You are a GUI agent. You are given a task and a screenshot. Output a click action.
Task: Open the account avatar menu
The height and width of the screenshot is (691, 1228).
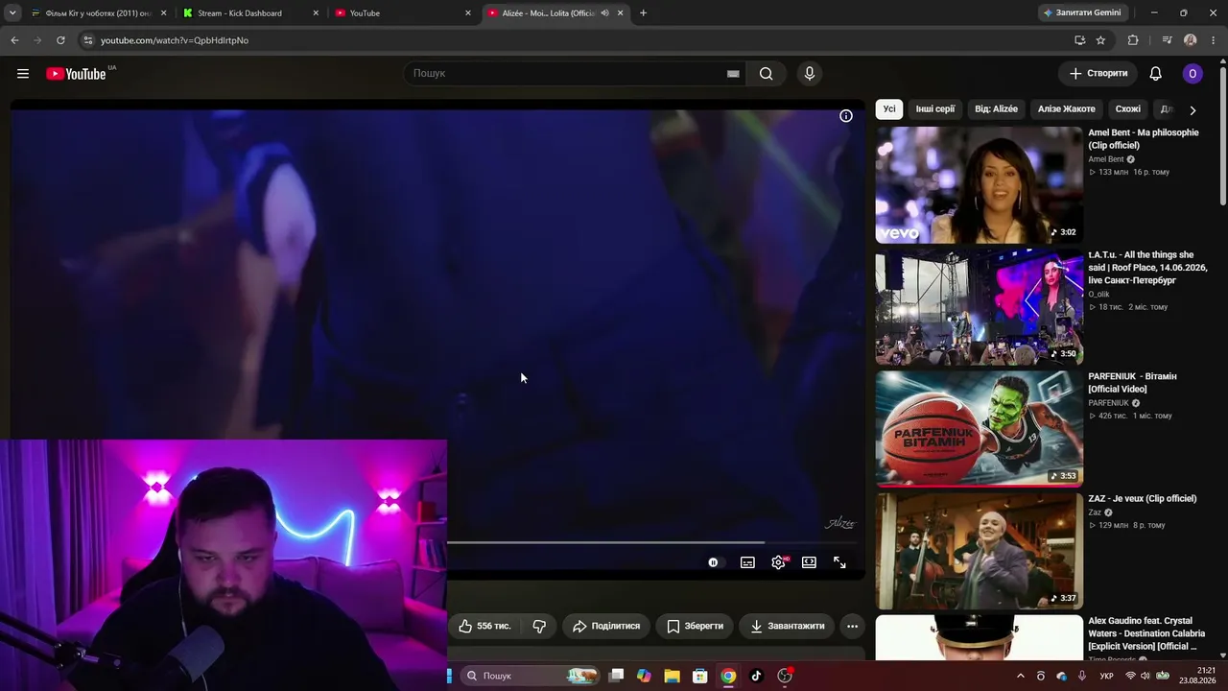pos(1193,74)
